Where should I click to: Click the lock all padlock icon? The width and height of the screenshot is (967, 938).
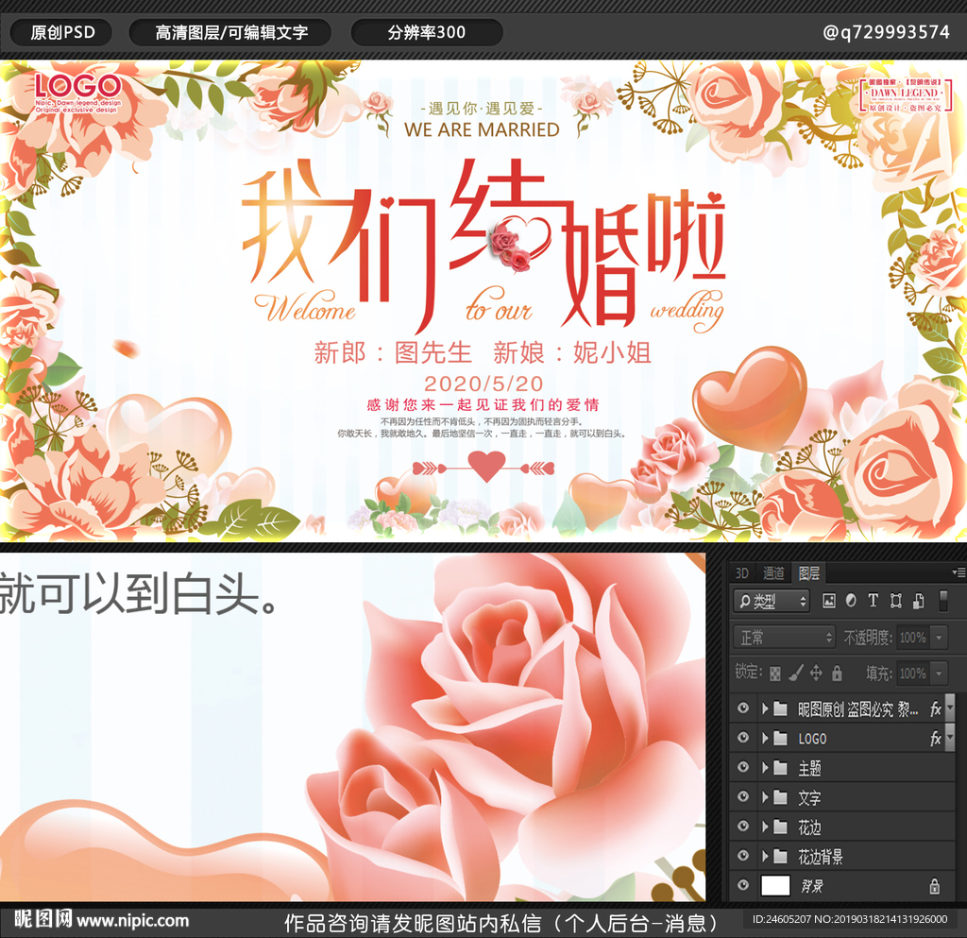point(837,674)
